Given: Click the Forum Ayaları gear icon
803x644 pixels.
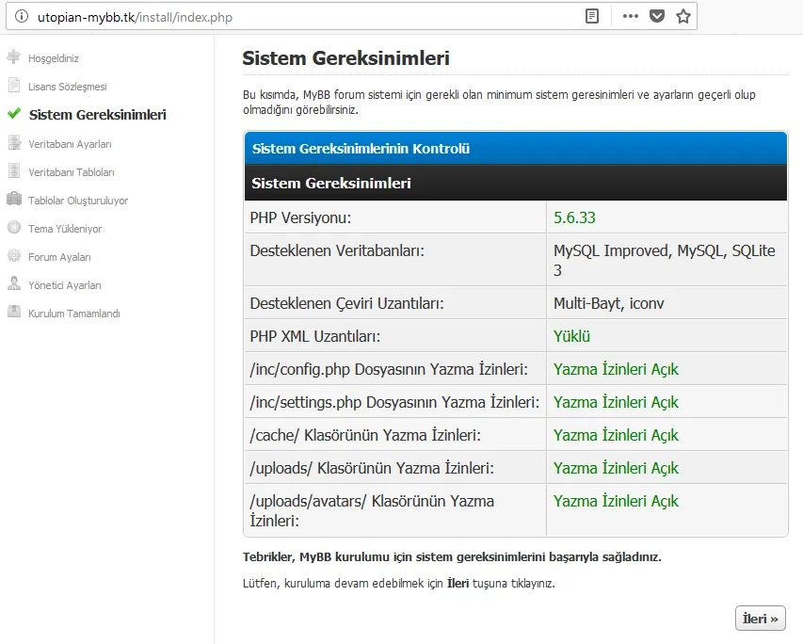Looking at the screenshot, I should coord(14,256).
